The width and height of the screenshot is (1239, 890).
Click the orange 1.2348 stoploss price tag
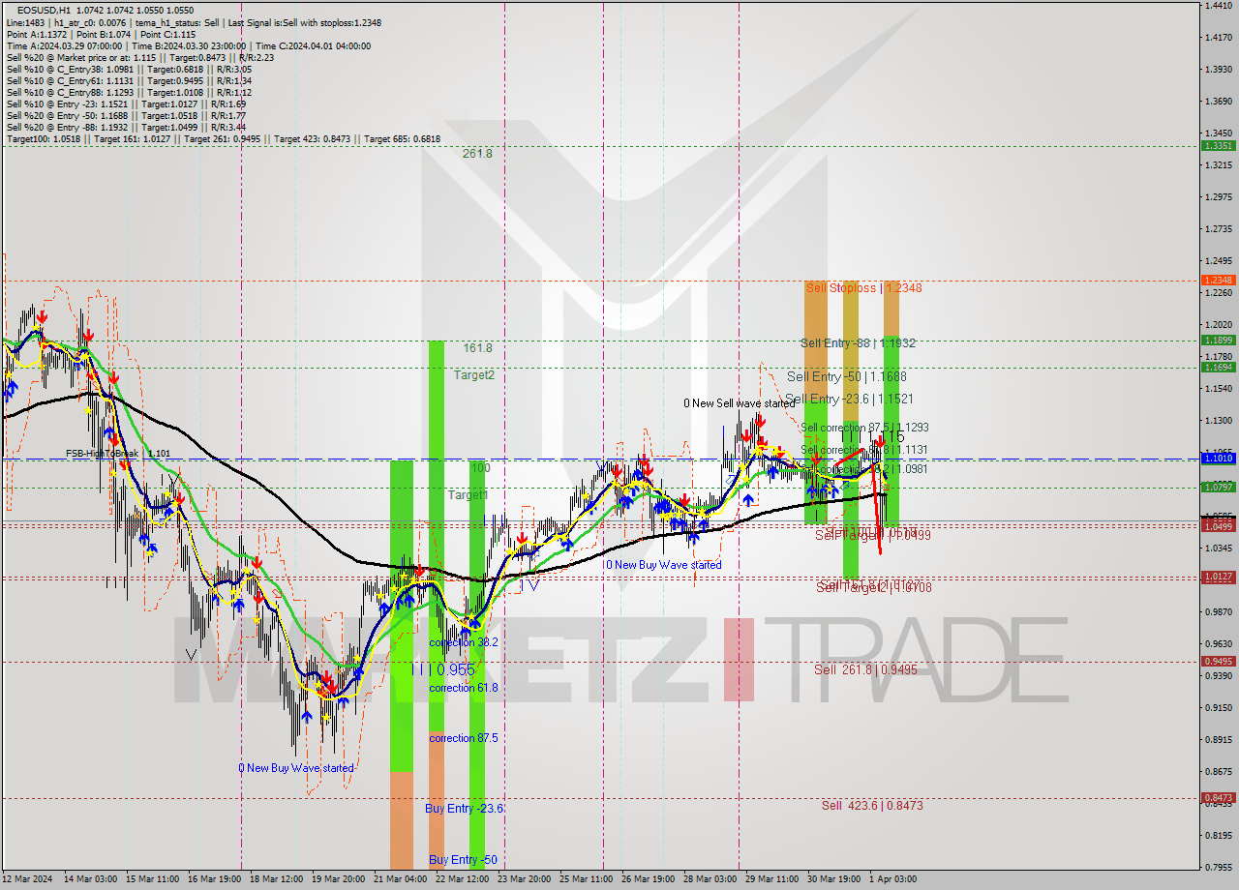[1218, 280]
